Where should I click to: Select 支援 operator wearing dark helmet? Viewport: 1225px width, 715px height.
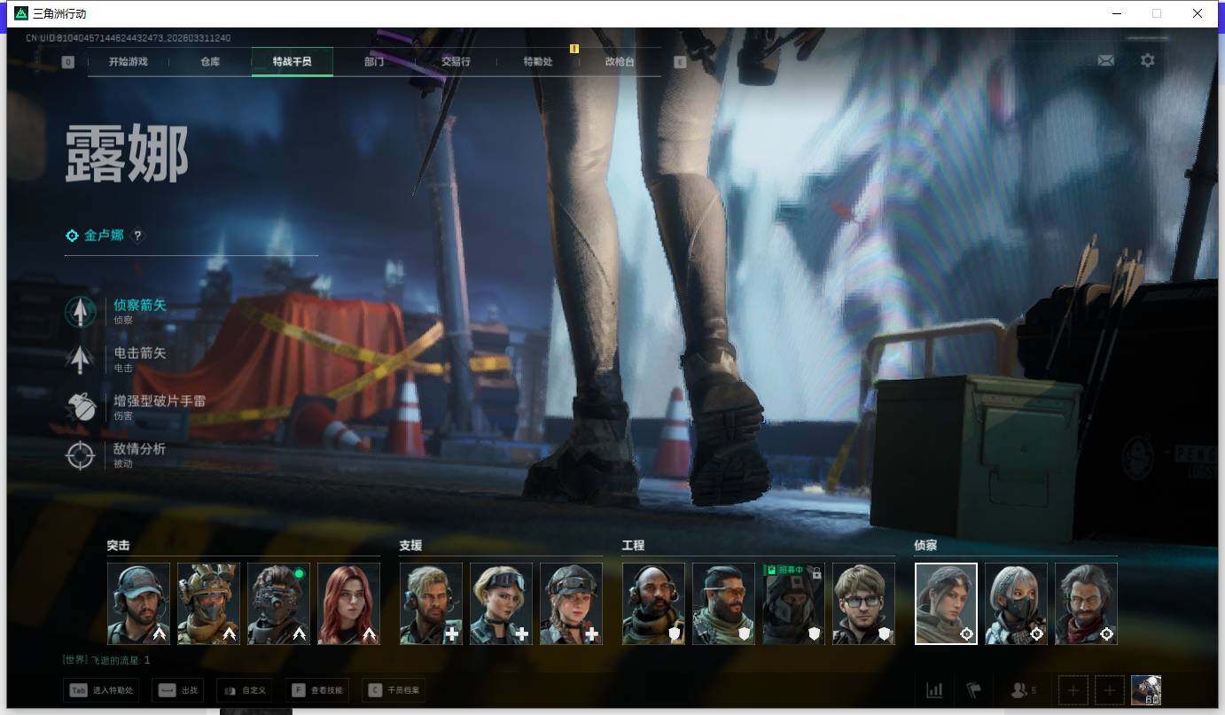tap(571, 603)
